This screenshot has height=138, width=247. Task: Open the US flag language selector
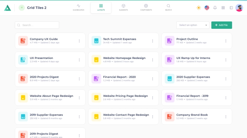[207, 8]
